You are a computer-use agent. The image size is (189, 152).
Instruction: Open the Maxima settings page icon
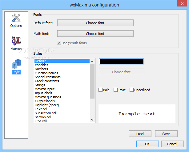pos(16,41)
